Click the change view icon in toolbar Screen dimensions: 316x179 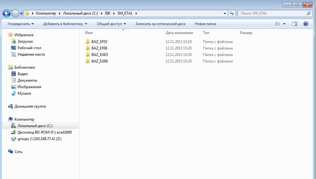point(278,24)
